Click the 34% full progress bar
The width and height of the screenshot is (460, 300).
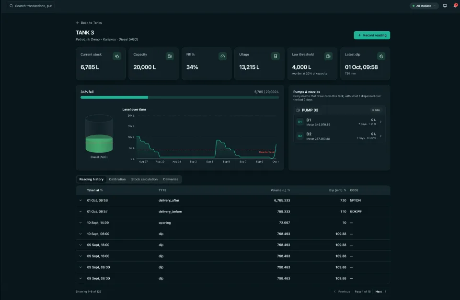[180, 97]
